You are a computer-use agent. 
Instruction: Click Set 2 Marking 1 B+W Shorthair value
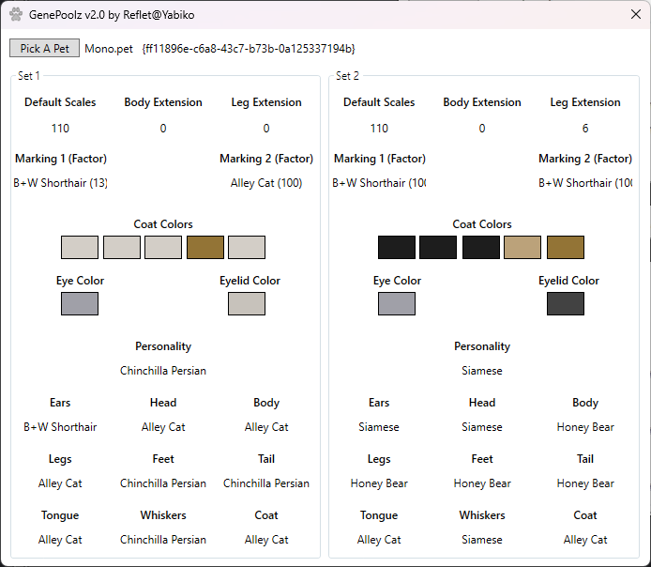click(379, 183)
